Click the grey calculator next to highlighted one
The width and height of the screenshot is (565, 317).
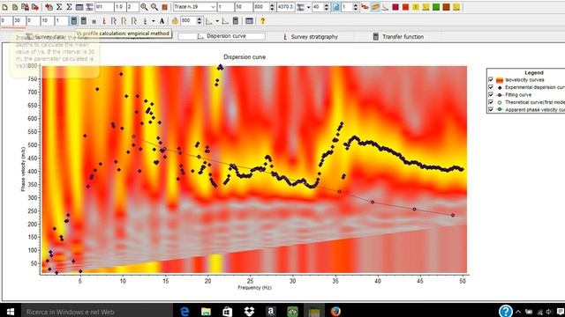pos(84,21)
